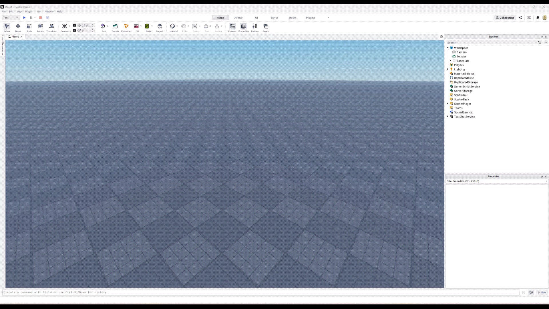This screenshot has height=309, width=549.
Task: Switch to the Model ribbon tab
Action: [293, 18]
